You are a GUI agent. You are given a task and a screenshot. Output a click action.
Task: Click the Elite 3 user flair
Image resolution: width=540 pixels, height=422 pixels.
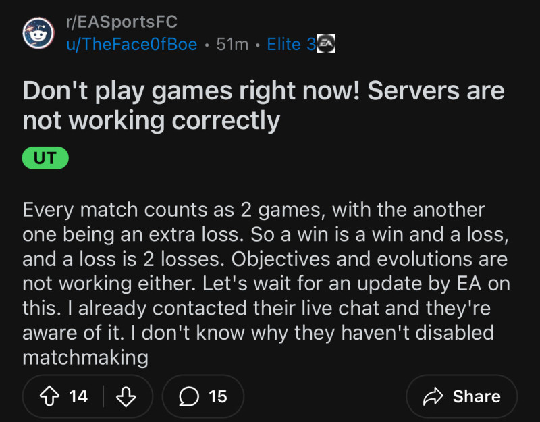291,45
